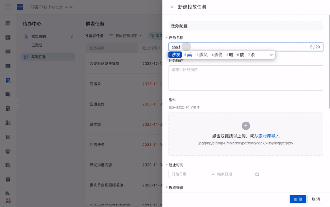Click the 取消 button

pyautogui.click(x=316, y=199)
